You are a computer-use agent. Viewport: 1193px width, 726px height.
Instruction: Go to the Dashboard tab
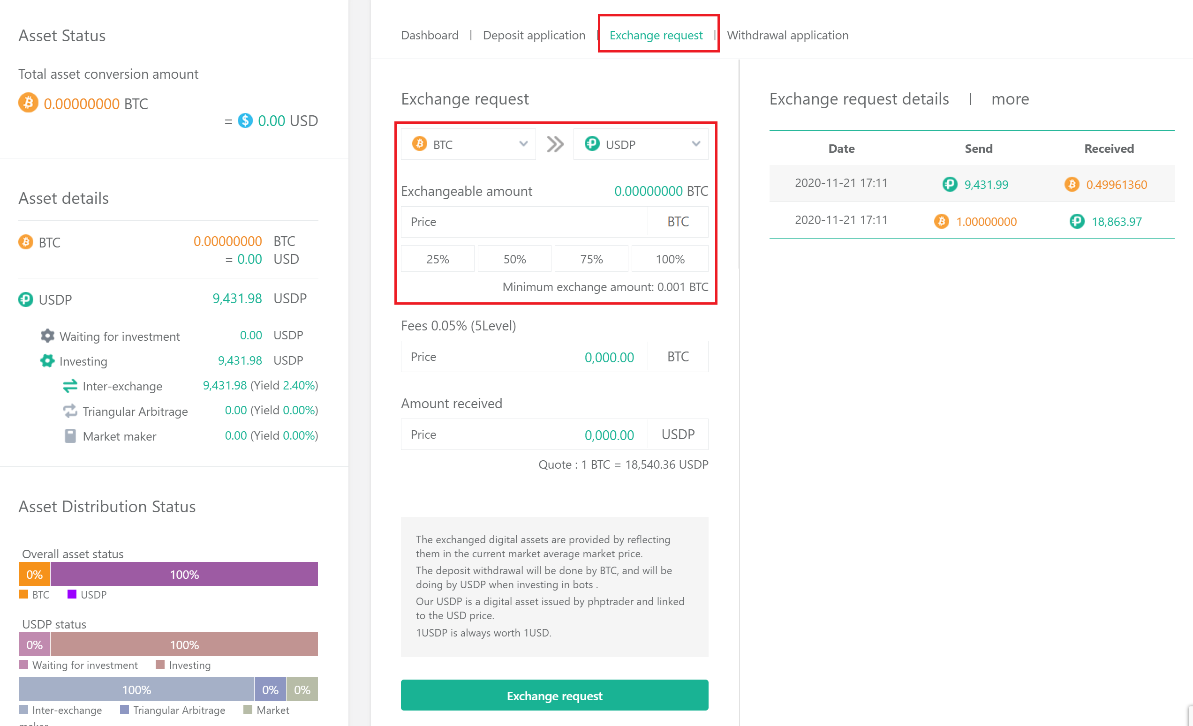tap(430, 35)
